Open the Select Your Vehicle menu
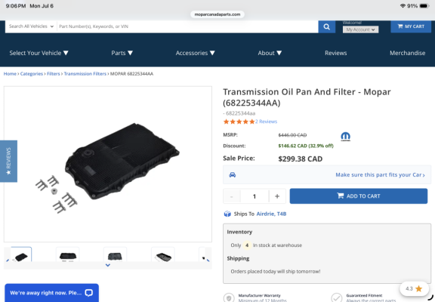This screenshot has width=435, height=302. point(39,53)
